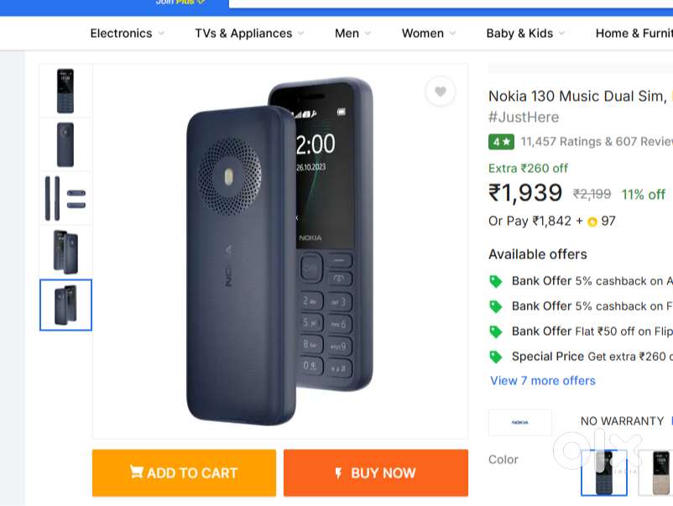This screenshot has height=506, width=673.
Task: Click the lightning icon in BUY NOW button
Action: [x=339, y=472]
